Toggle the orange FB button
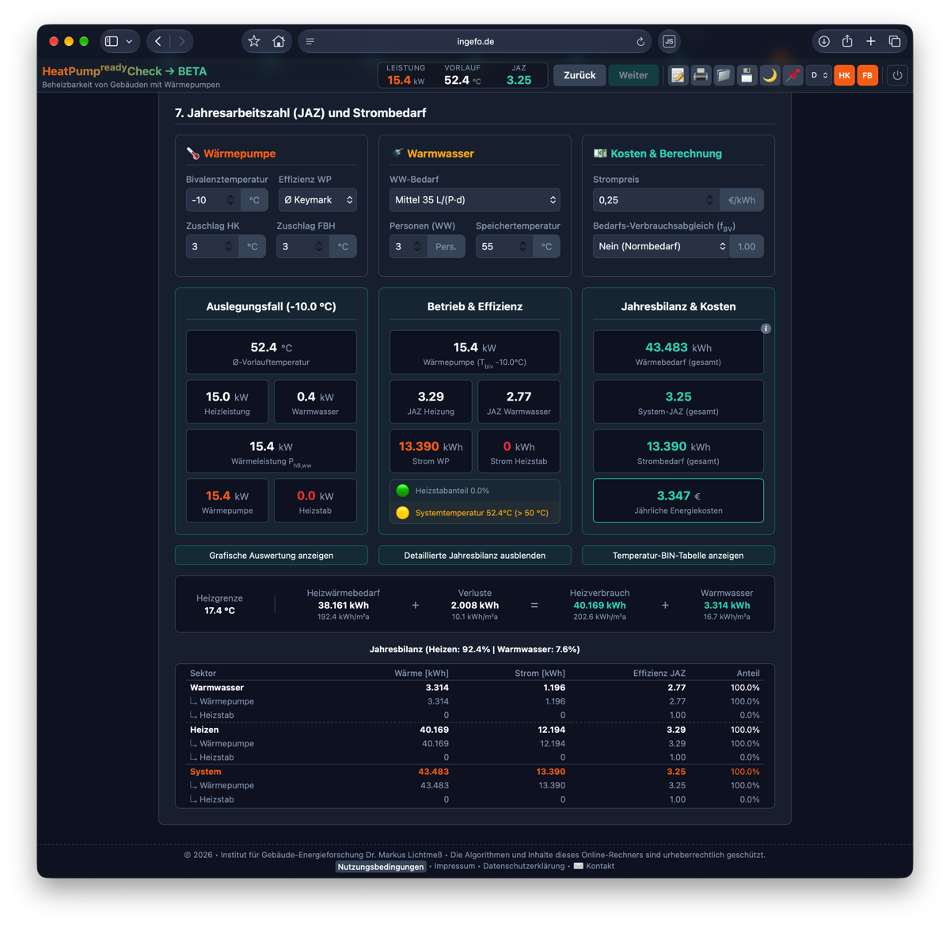 pos(868,75)
